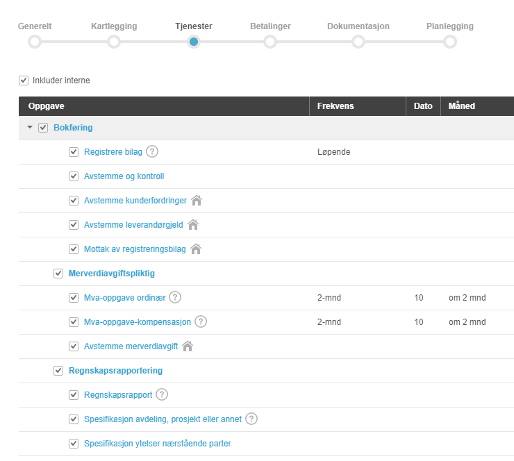Screen dimensions: 514x461
Task: Select the Planlegging step circle
Action: point(450,42)
